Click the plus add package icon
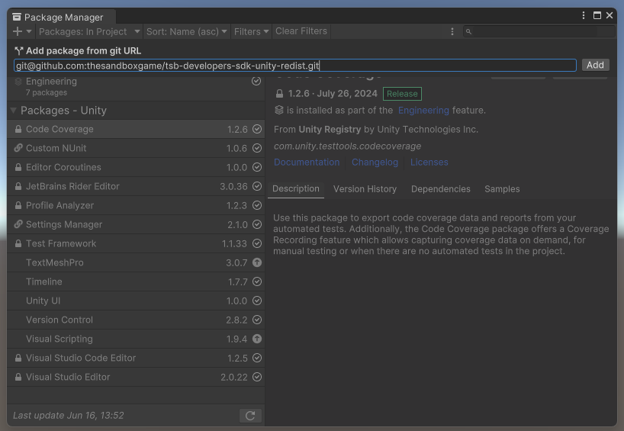The height and width of the screenshot is (431, 624). (18, 31)
